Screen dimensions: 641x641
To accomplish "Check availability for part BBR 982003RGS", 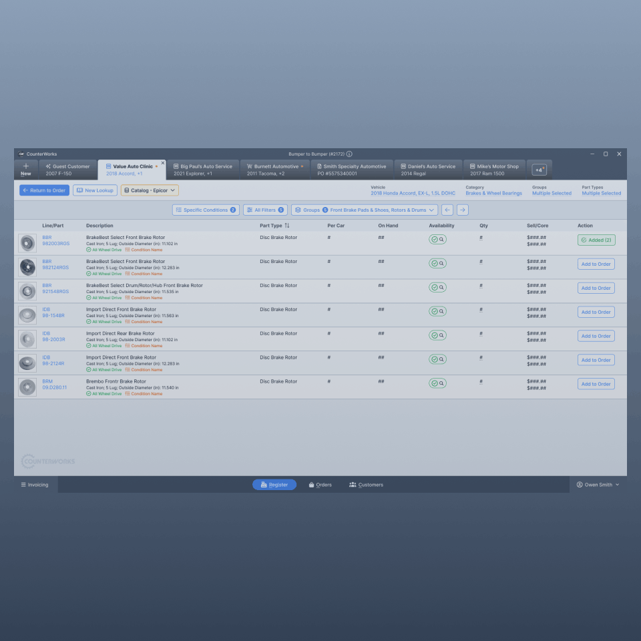I will pyautogui.click(x=437, y=239).
